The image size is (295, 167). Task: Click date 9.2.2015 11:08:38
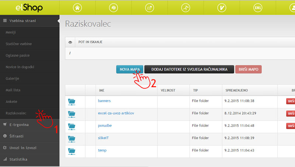coord(239,101)
